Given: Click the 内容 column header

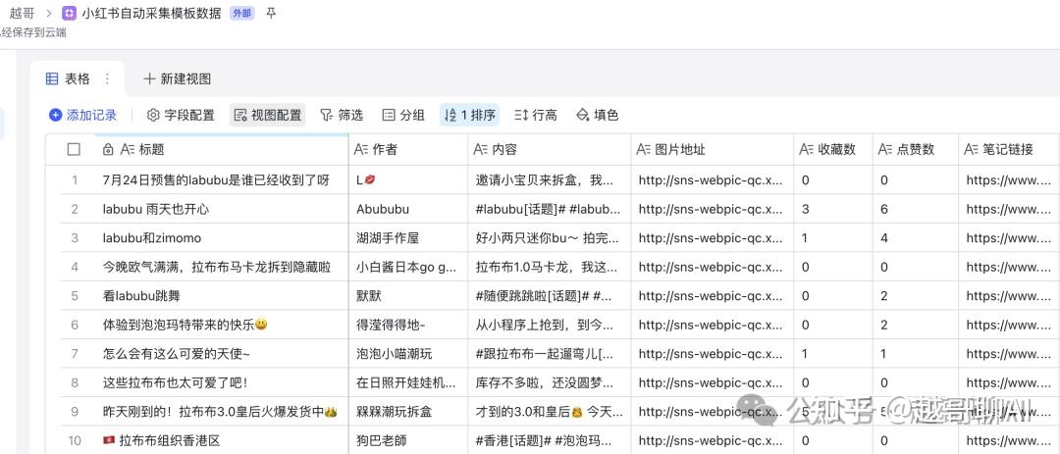Looking at the screenshot, I should (550, 149).
